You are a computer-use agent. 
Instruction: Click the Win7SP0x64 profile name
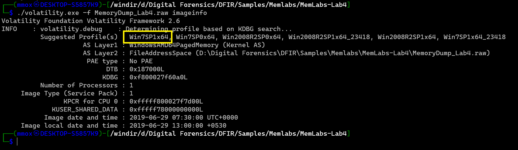coord(195,37)
